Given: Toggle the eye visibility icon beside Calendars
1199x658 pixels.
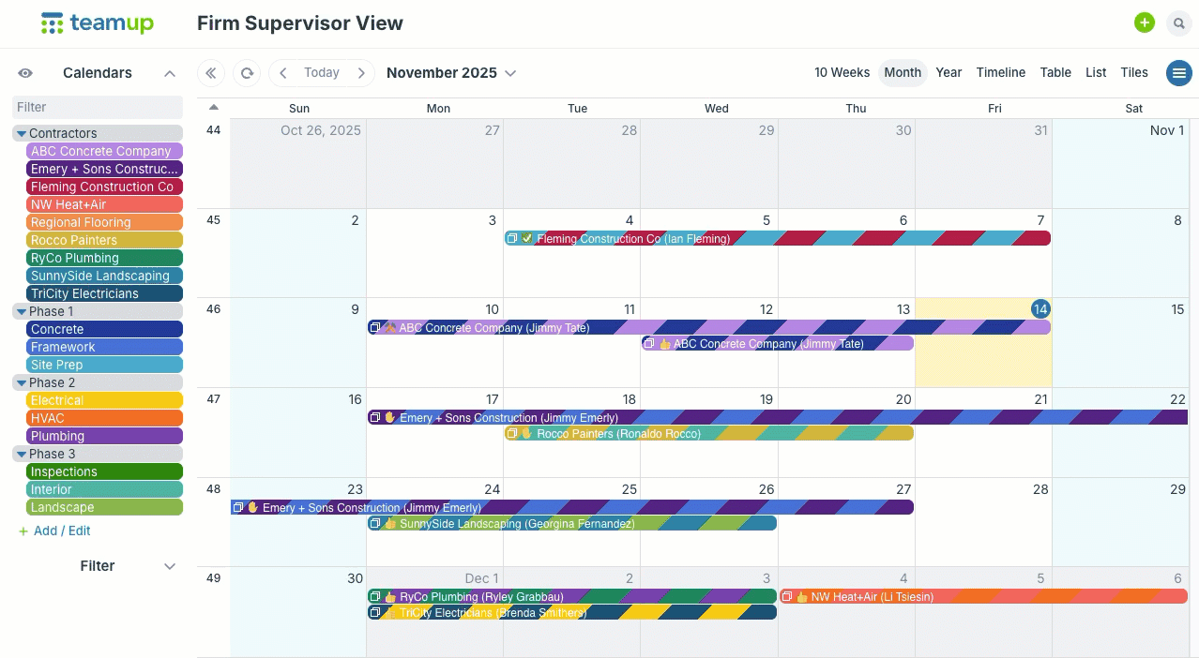Looking at the screenshot, I should point(25,72).
